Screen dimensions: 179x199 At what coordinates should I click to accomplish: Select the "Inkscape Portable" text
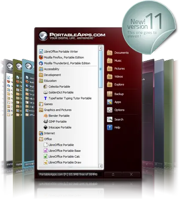(x=60, y=128)
